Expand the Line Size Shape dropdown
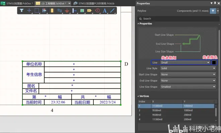The image size is (221, 133). (188, 87)
